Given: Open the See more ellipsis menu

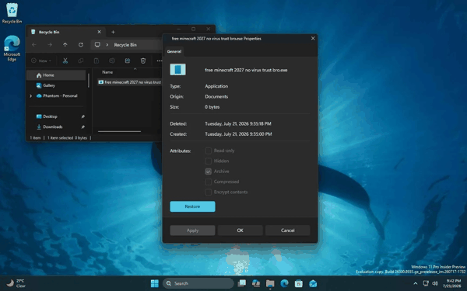Looking at the screenshot, I should [x=160, y=61].
